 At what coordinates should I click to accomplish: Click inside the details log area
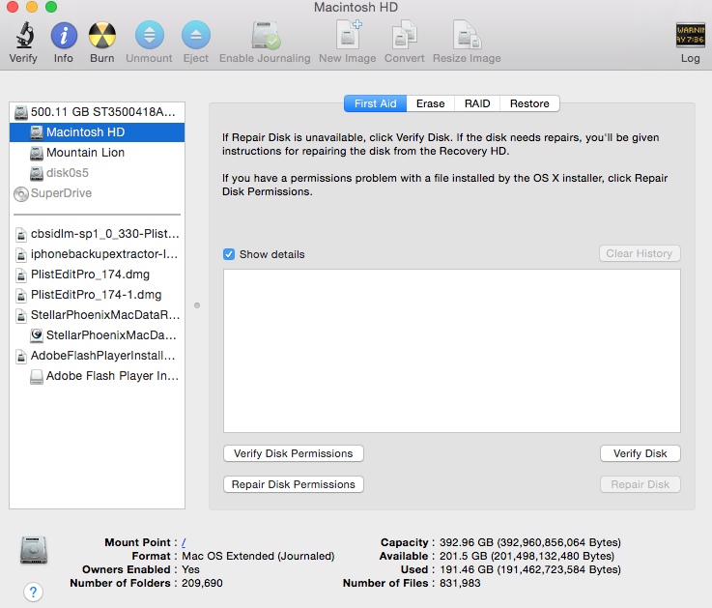(x=452, y=351)
